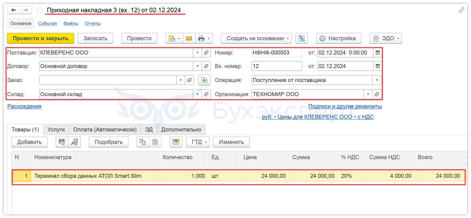The width and height of the screenshot is (471, 218).
Task: Switch to Оплата (Автоматически) tab
Action: point(105,130)
